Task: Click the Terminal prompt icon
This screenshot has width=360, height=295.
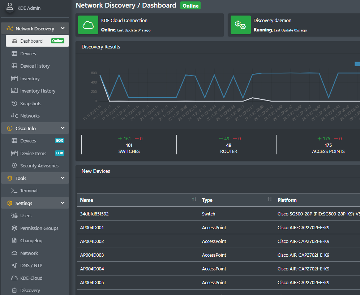Action: (x=14, y=191)
